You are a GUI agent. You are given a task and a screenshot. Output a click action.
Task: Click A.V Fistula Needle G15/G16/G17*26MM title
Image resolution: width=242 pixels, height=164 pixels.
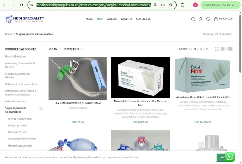coord(78,103)
